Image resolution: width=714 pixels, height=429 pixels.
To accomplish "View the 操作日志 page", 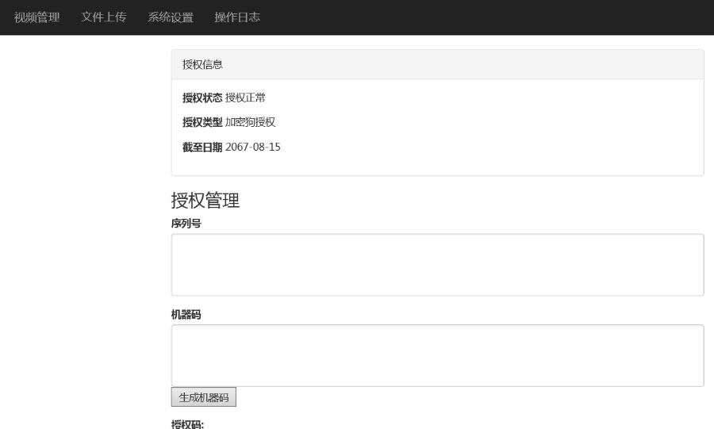I will [x=236, y=17].
